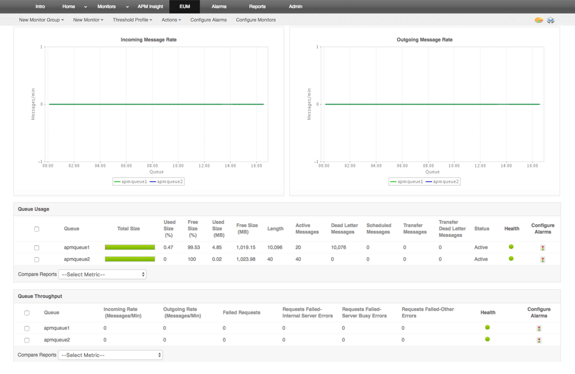This screenshot has width=575, height=374.
Task: Click Configure Alarms link in toolbar
Action: click(x=208, y=20)
